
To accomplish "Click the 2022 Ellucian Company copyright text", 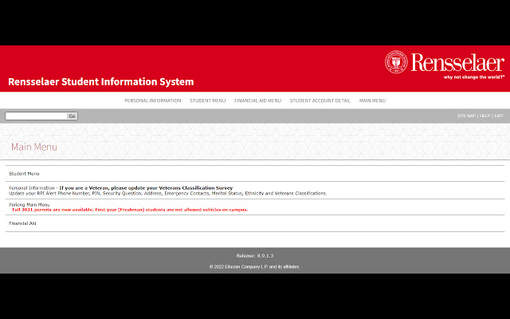I will [254, 266].
